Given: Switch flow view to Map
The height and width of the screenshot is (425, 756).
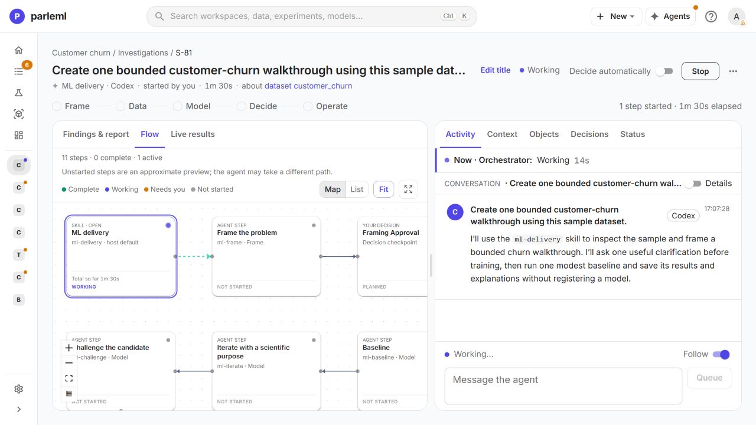Looking at the screenshot, I should click(x=333, y=189).
